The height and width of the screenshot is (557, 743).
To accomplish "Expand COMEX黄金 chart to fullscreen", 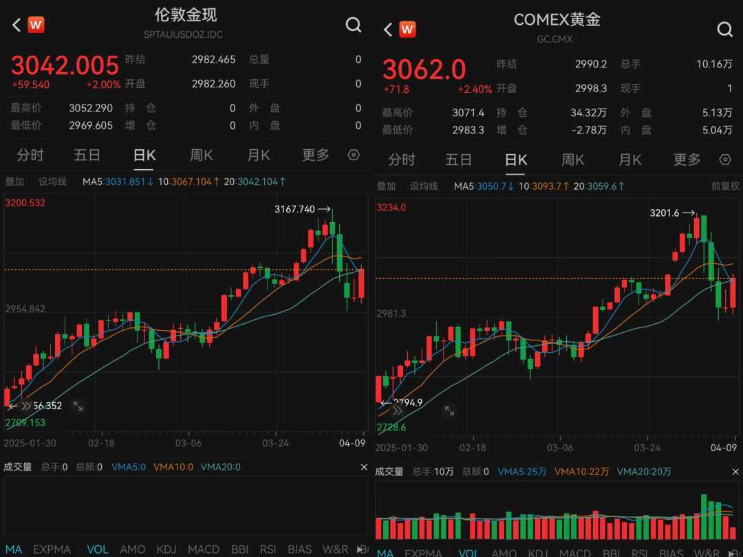I will click(449, 411).
